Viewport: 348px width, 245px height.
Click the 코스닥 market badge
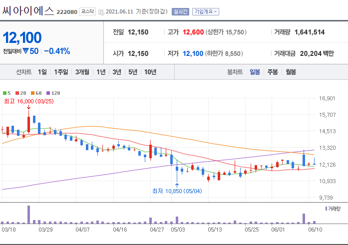[87, 11]
